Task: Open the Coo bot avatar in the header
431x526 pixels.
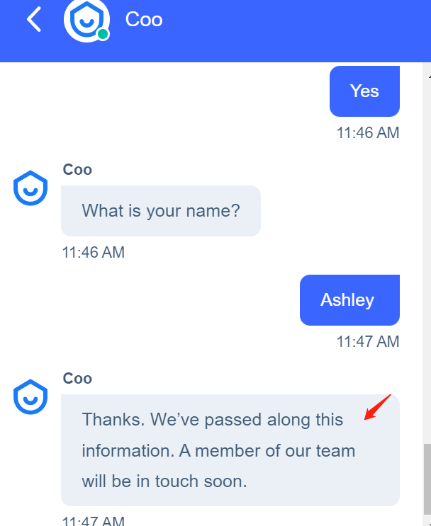Action: coord(85,20)
